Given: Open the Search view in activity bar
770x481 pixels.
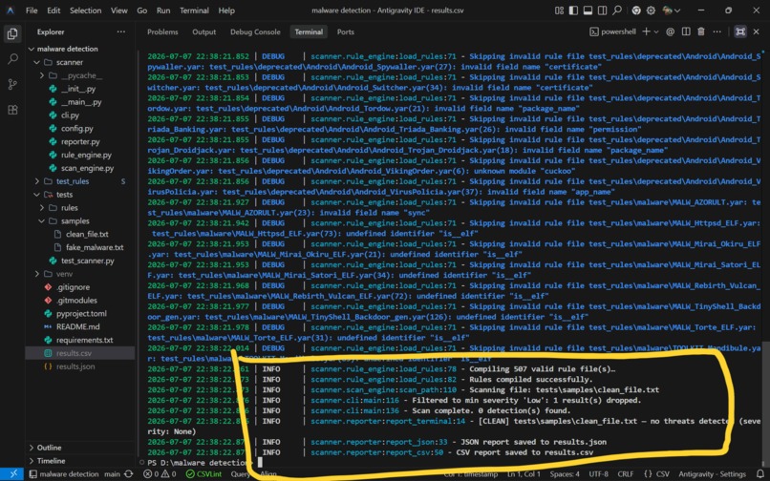Looking at the screenshot, I should click(x=12, y=59).
